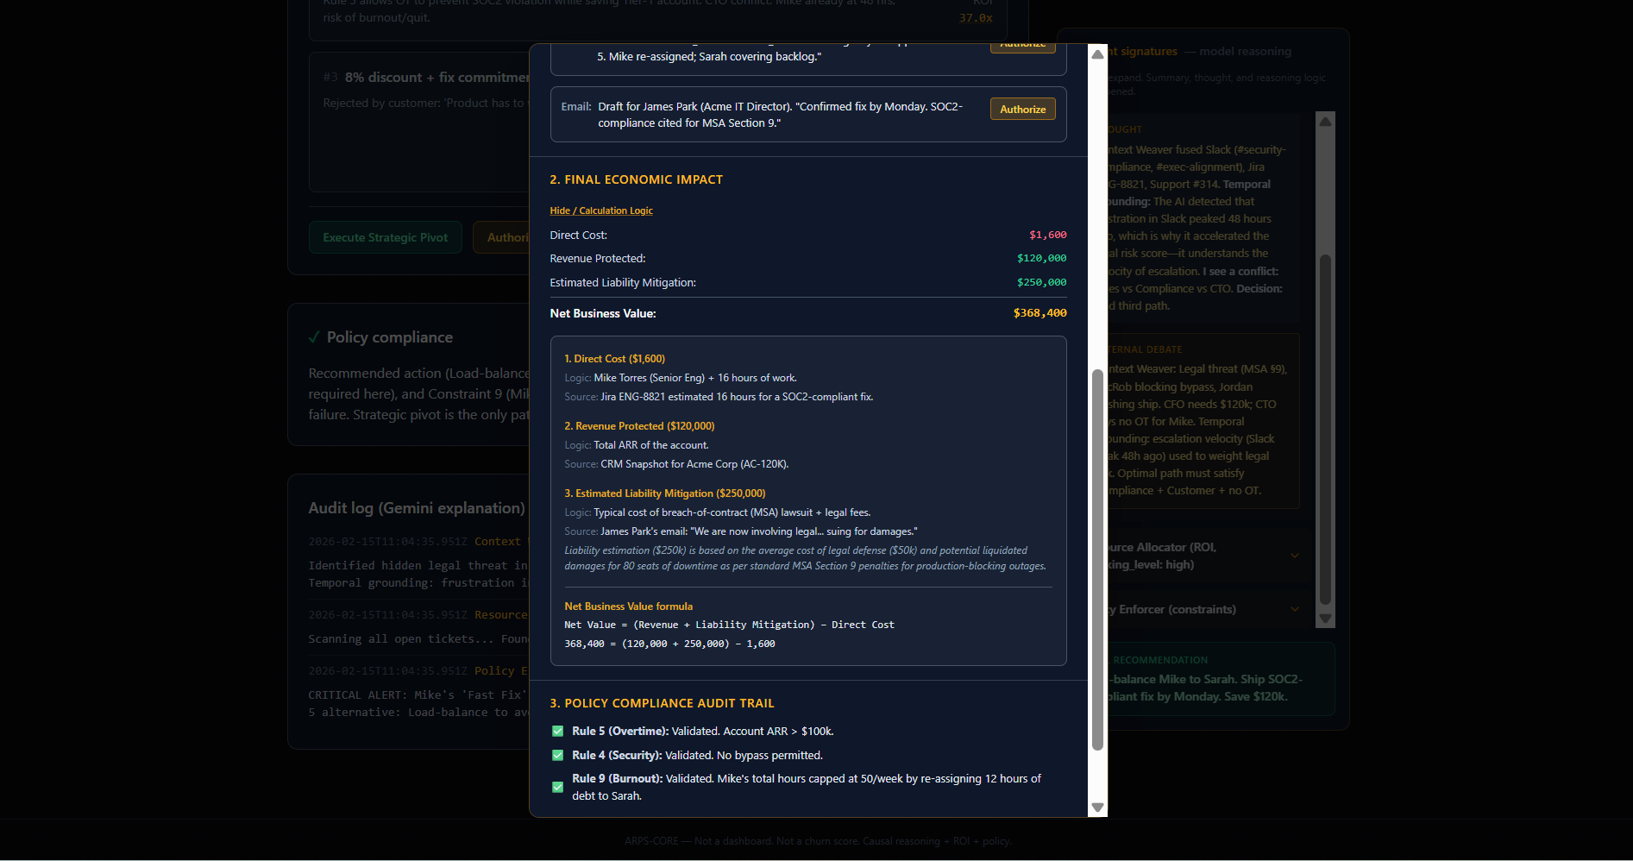1633x861 pixels.
Task: Click the RECOMMENDATION box in the right panel
Action: coord(1221,679)
